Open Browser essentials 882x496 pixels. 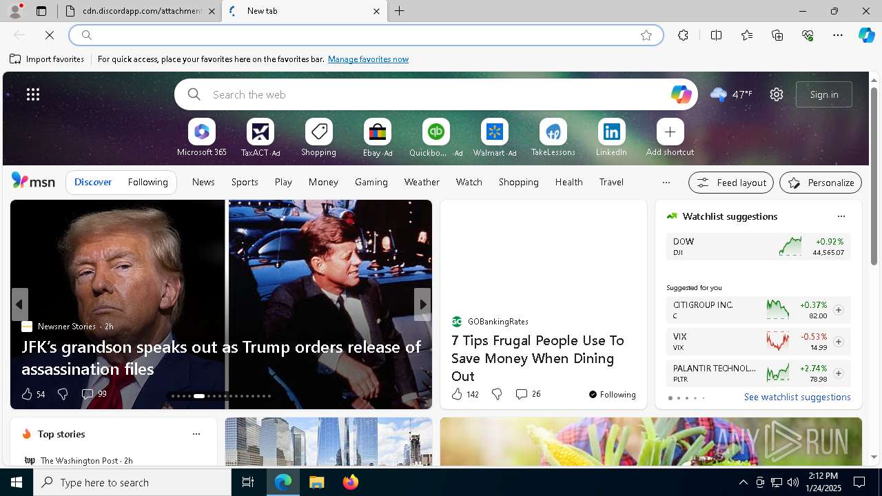coord(808,35)
